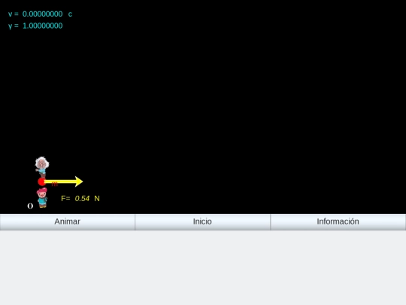Click the white-haired Einstein character
Screen dimensions: 406x305
point(42,166)
